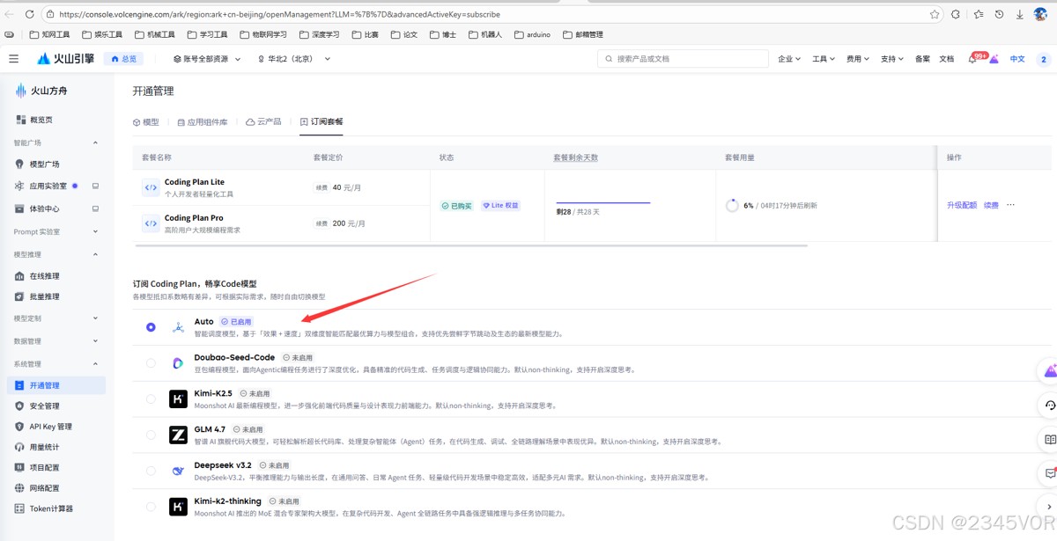
Task: Switch language via 中文 button
Action: pos(1017,59)
